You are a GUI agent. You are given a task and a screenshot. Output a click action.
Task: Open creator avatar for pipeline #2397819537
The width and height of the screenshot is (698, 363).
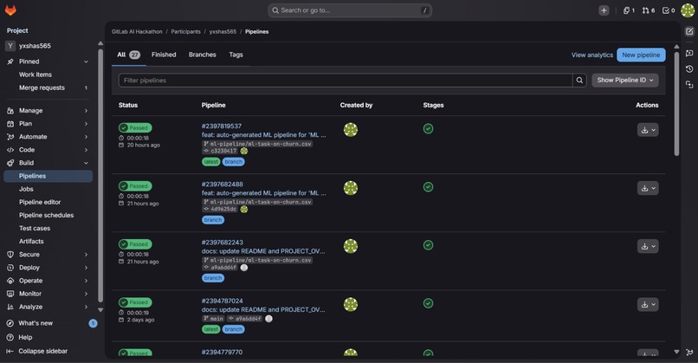click(351, 130)
